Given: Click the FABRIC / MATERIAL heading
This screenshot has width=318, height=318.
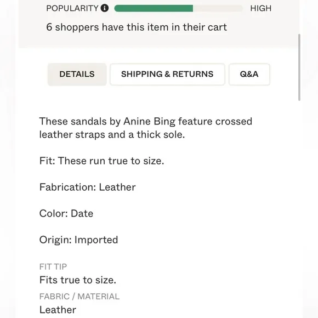Looking at the screenshot, I should point(79,297).
